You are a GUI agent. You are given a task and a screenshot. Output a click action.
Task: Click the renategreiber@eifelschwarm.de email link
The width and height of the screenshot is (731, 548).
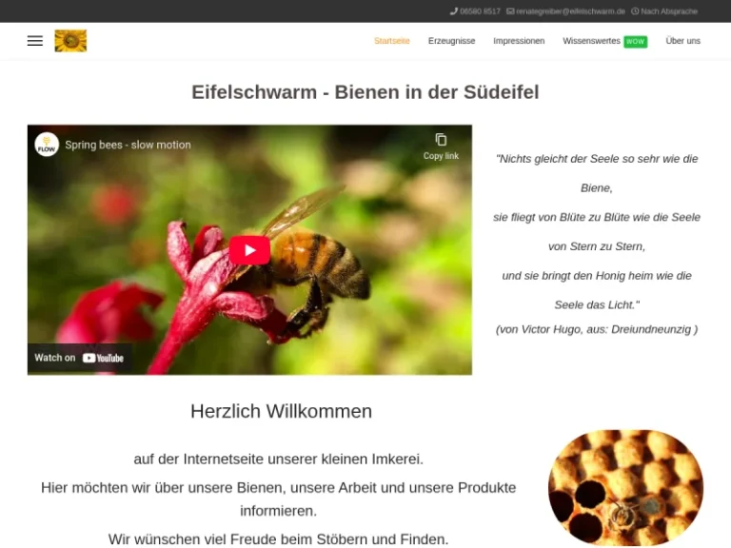[571, 11]
